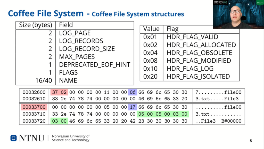Click HDR_FLAG_ISOLATED flag name

tap(198, 77)
